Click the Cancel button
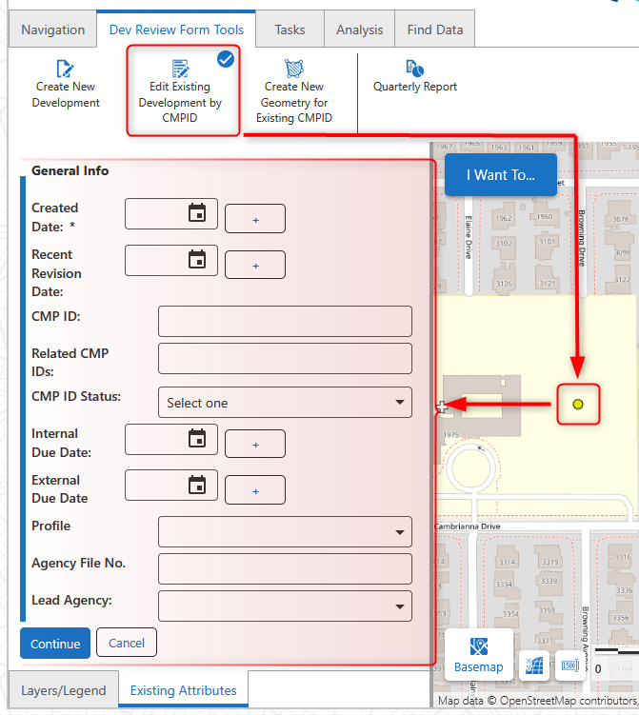639x715 pixels. point(126,644)
